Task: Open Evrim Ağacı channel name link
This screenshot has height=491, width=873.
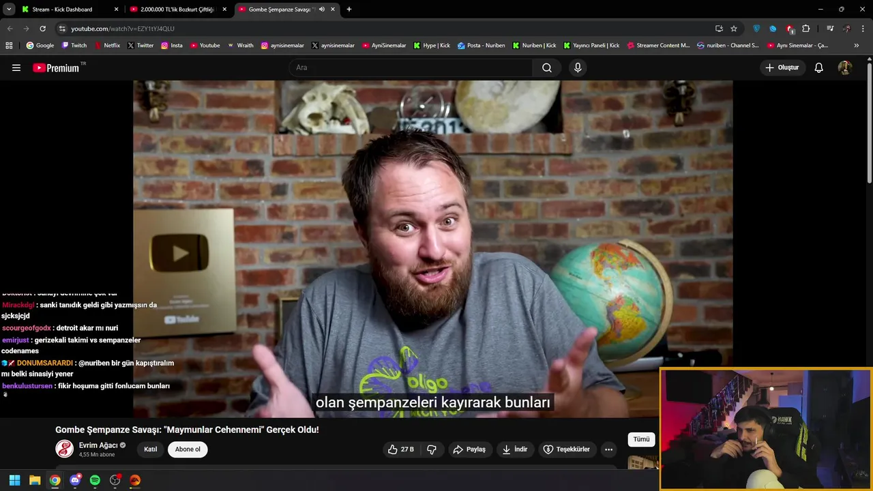Action: coord(98,445)
